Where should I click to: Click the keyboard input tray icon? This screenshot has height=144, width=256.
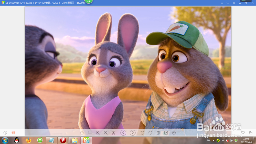pos(208,140)
